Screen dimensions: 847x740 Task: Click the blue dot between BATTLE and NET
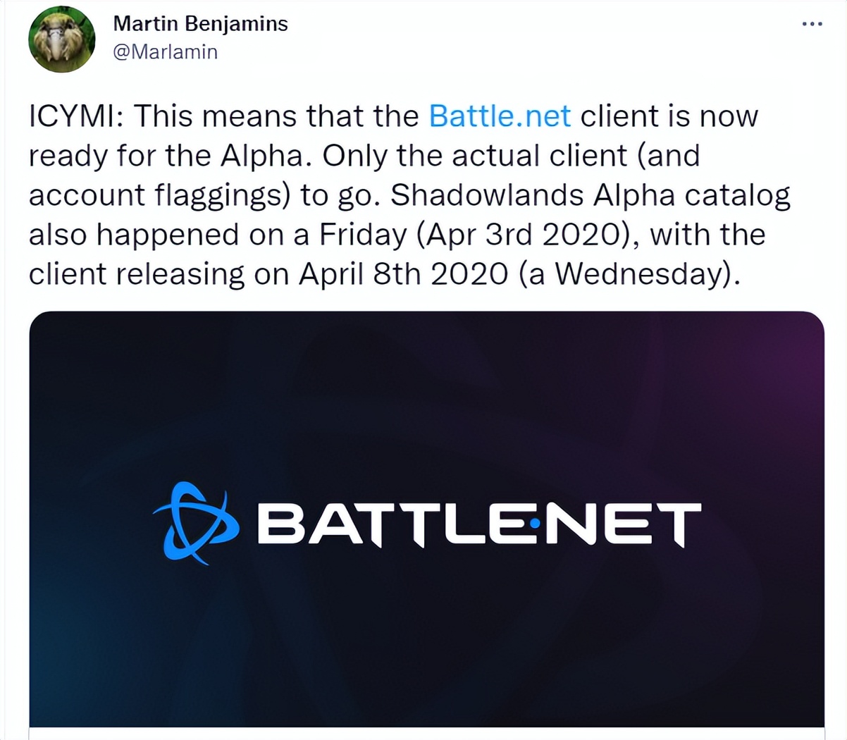534,523
